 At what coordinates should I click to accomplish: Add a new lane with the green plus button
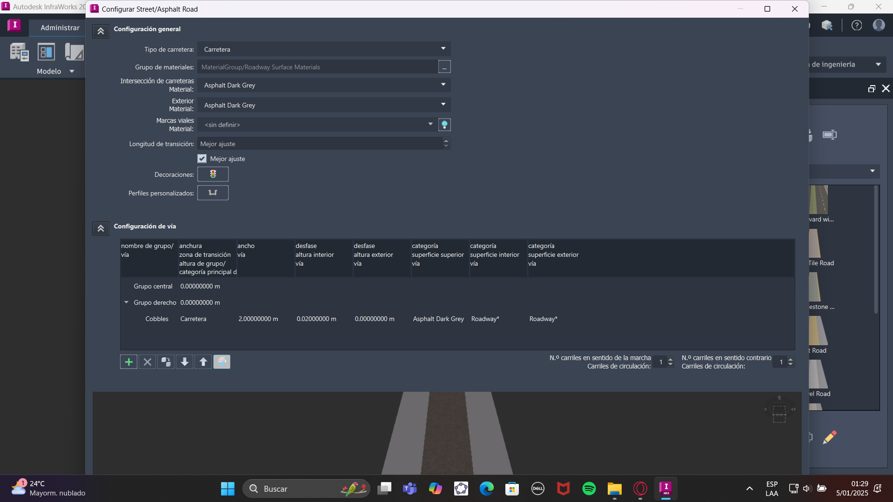coord(128,362)
